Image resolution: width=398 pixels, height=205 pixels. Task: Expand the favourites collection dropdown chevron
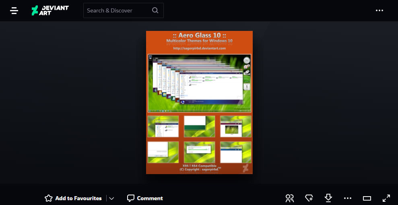click(x=112, y=199)
